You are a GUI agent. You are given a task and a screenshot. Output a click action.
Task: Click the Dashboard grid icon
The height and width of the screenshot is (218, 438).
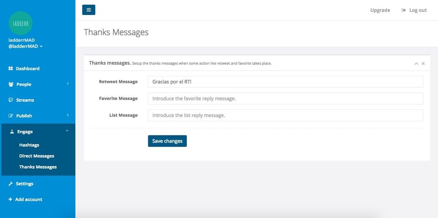(x=10, y=68)
